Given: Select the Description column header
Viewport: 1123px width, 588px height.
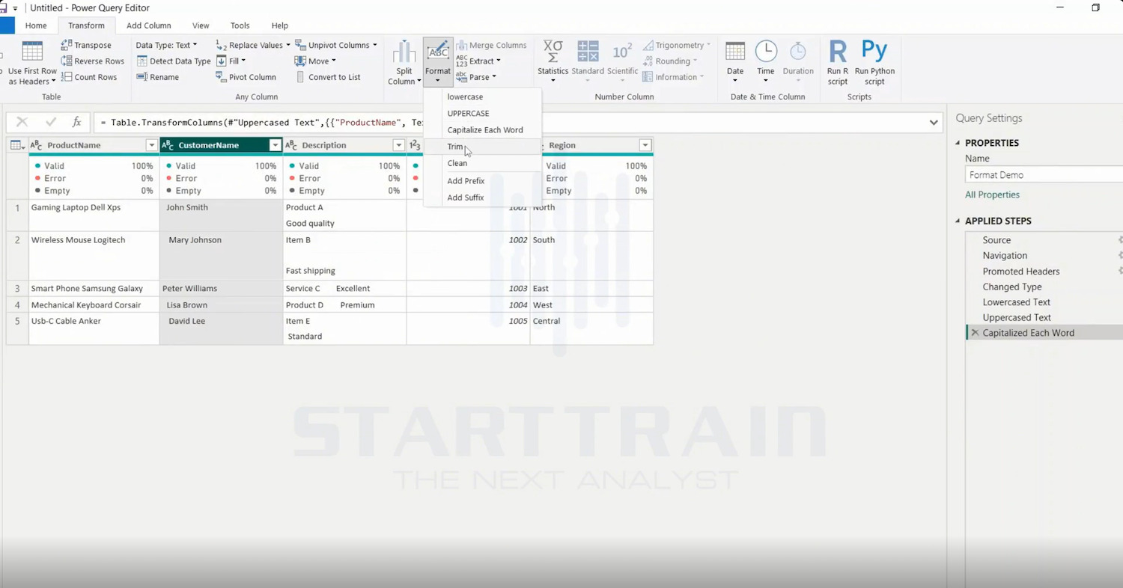Looking at the screenshot, I should [344, 145].
